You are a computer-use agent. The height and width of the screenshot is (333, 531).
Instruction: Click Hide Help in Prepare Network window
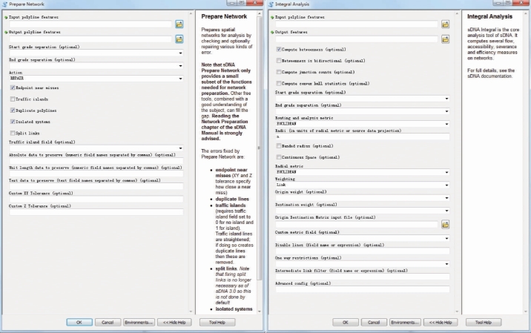pyautogui.click(x=174, y=322)
